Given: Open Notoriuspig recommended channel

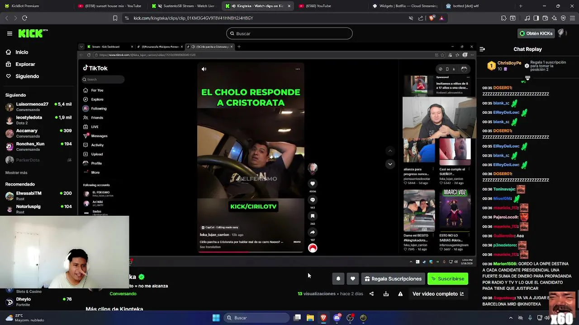Looking at the screenshot, I should point(38,209).
